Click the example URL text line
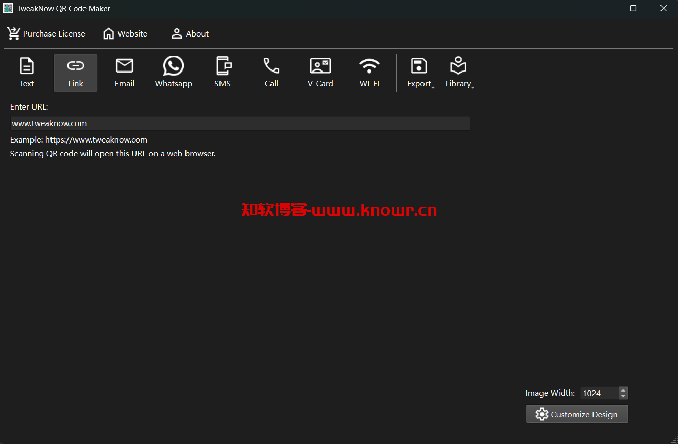The height and width of the screenshot is (444, 678). (x=79, y=140)
